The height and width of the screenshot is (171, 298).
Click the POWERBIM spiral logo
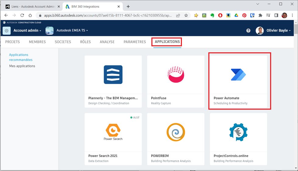coord(176,132)
